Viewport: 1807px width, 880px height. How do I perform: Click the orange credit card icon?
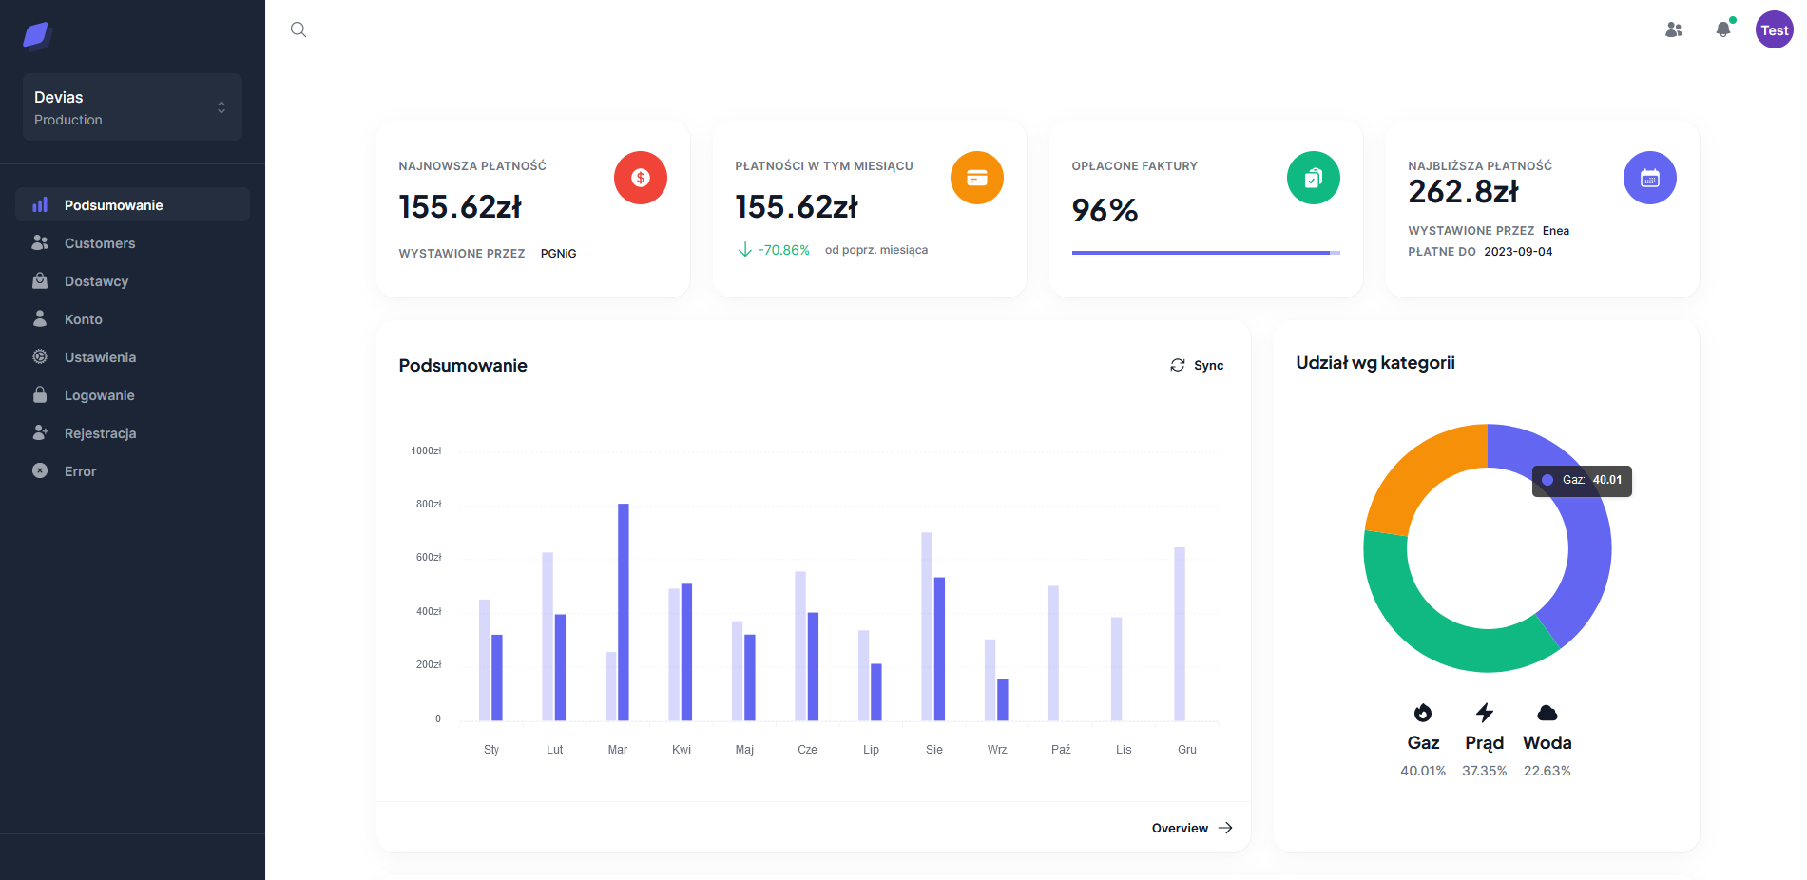point(976,178)
